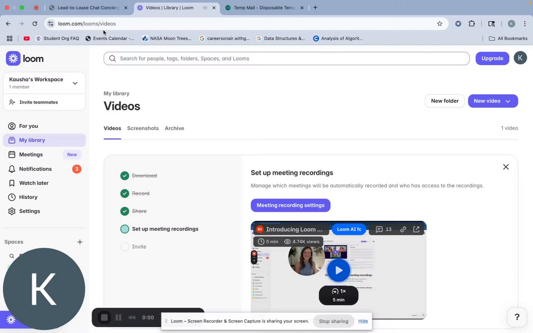Viewport: 533px width, 333px height.
Task: Open History in the sidebar
Action: (x=44, y=197)
